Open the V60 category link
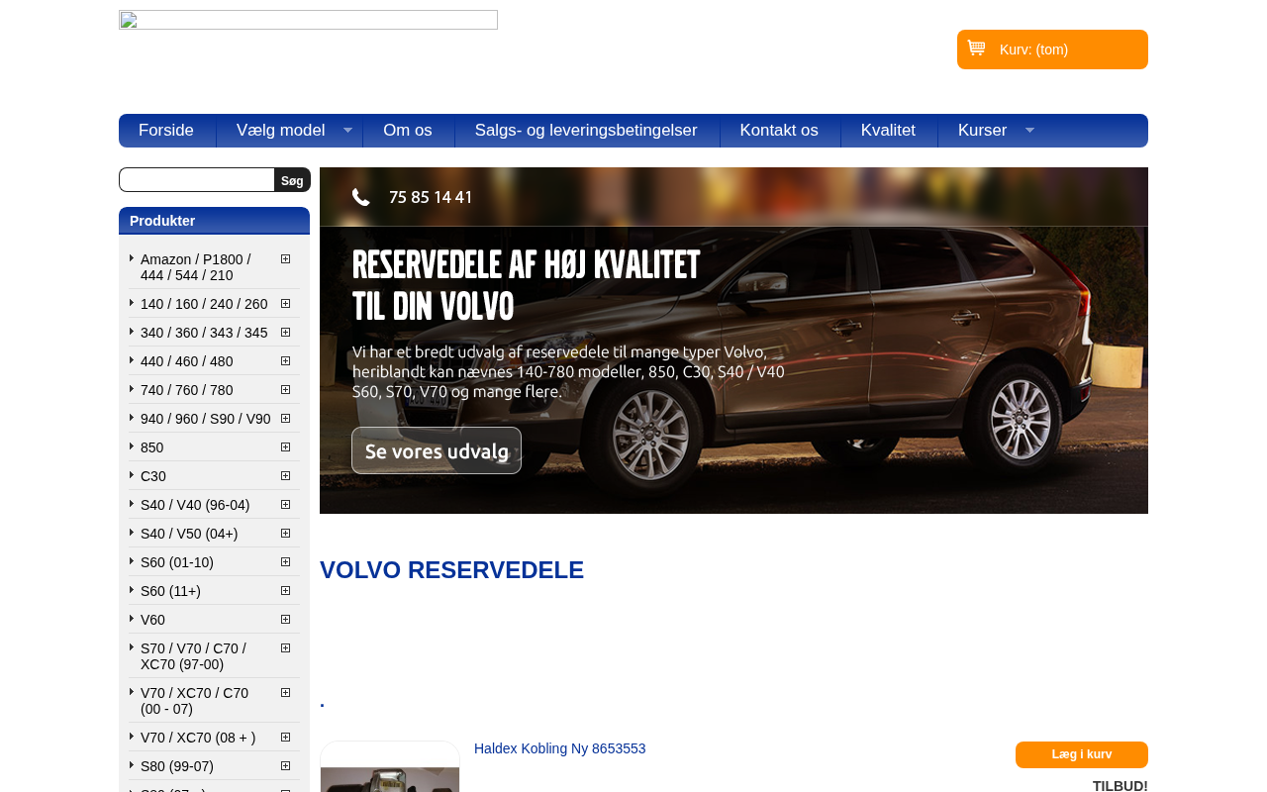 pyautogui.click(x=153, y=620)
